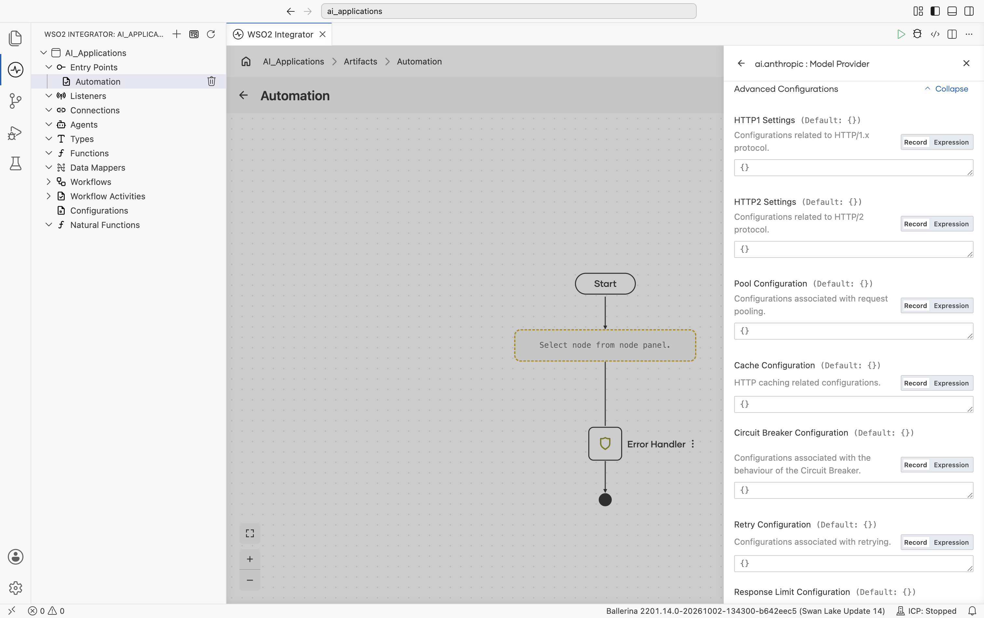This screenshot has width=984, height=618.
Task: Expand the Workflow Activities tree node
Action: (x=48, y=196)
